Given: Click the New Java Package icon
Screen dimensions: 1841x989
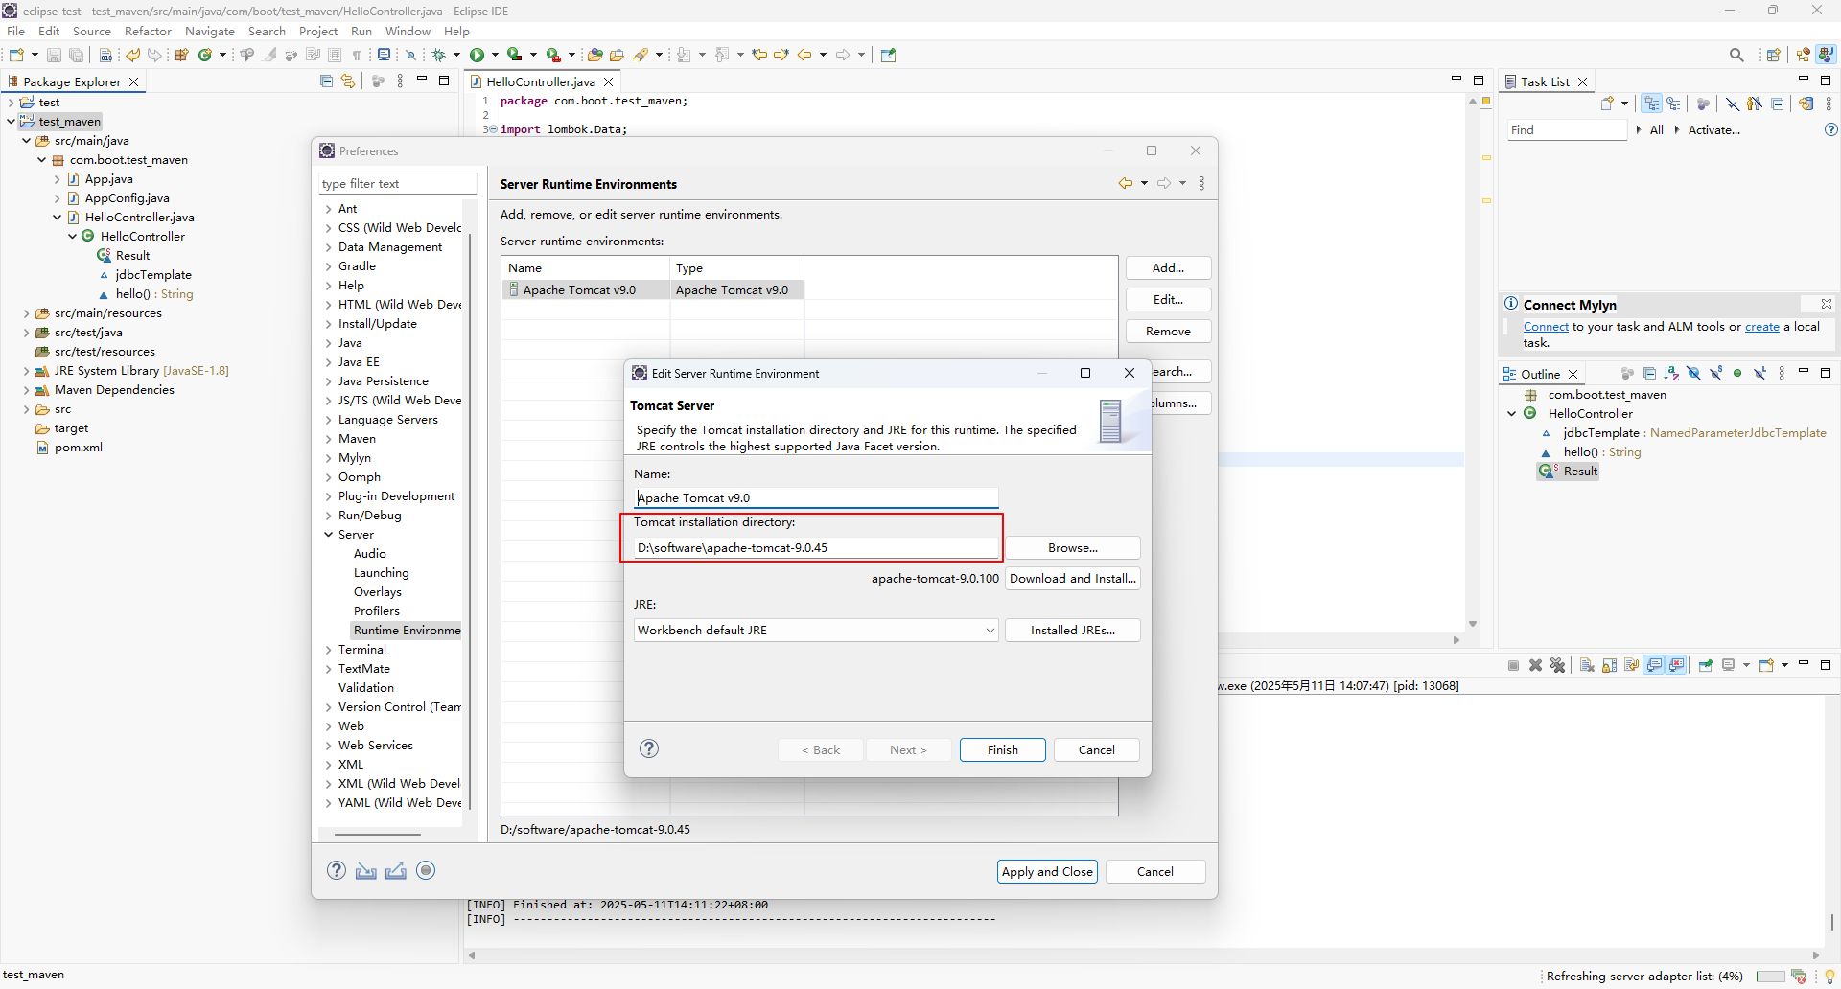Looking at the screenshot, I should point(181,55).
